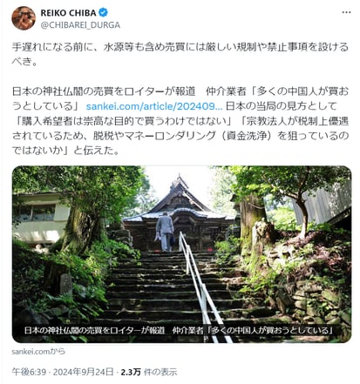Click REIKO CHIBA's profile avatar

24,18
